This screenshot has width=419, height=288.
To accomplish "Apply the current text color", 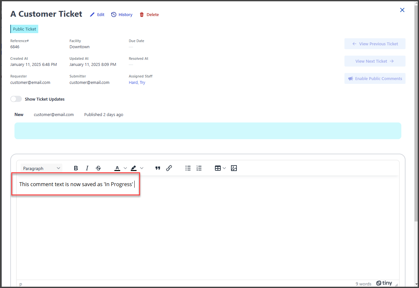I will pyautogui.click(x=117, y=168).
